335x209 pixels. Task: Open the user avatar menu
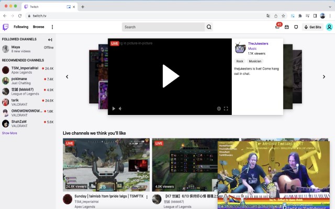coord(329,27)
